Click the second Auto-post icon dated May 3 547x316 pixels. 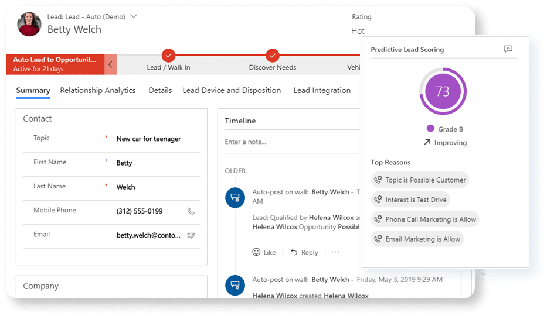coord(235,285)
